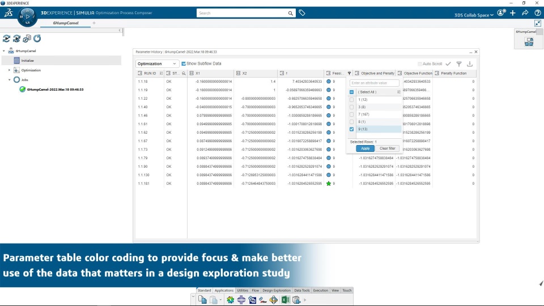Close the Parameter History panel
Viewport: 544px width, 306px height.
click(476, 52)
